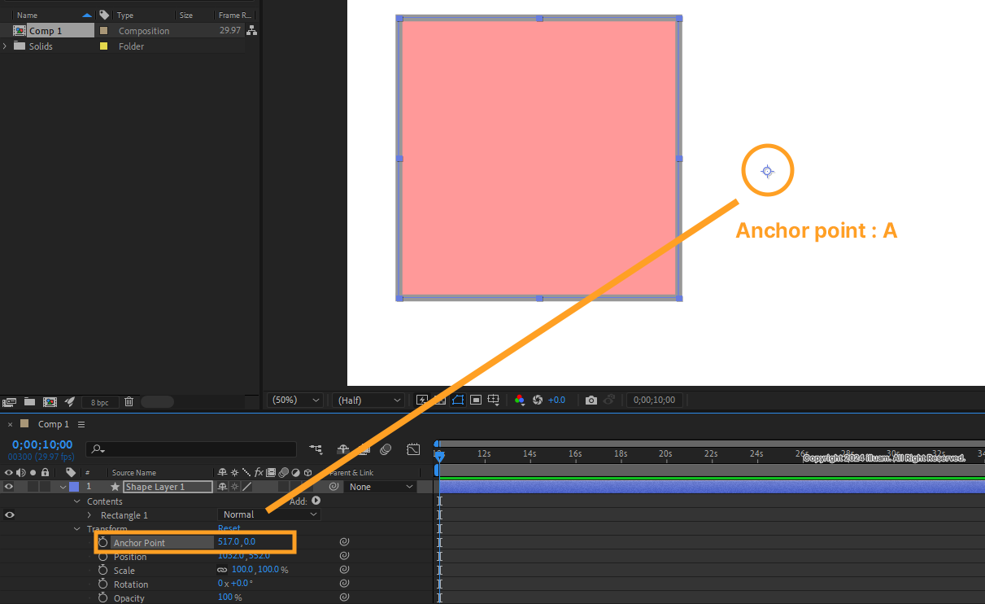The image size is (985, 604).
Task: Toggle the Quality switch on Shape Layer 1
Action: [246, 487]
